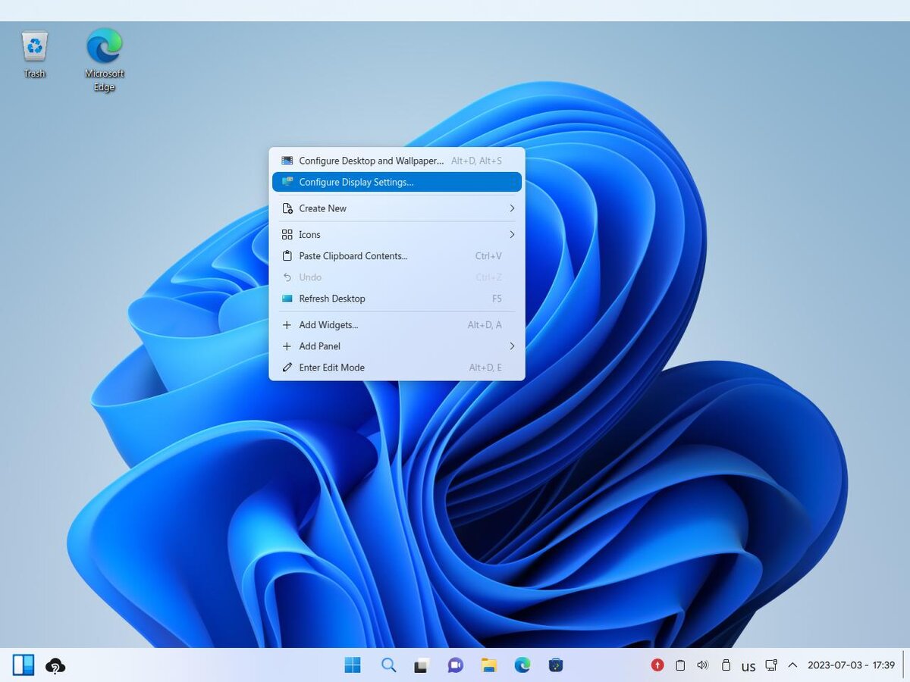Click the 2023-07-03 - 17:39 clock
910x682 pixels.
coord(851,665)
